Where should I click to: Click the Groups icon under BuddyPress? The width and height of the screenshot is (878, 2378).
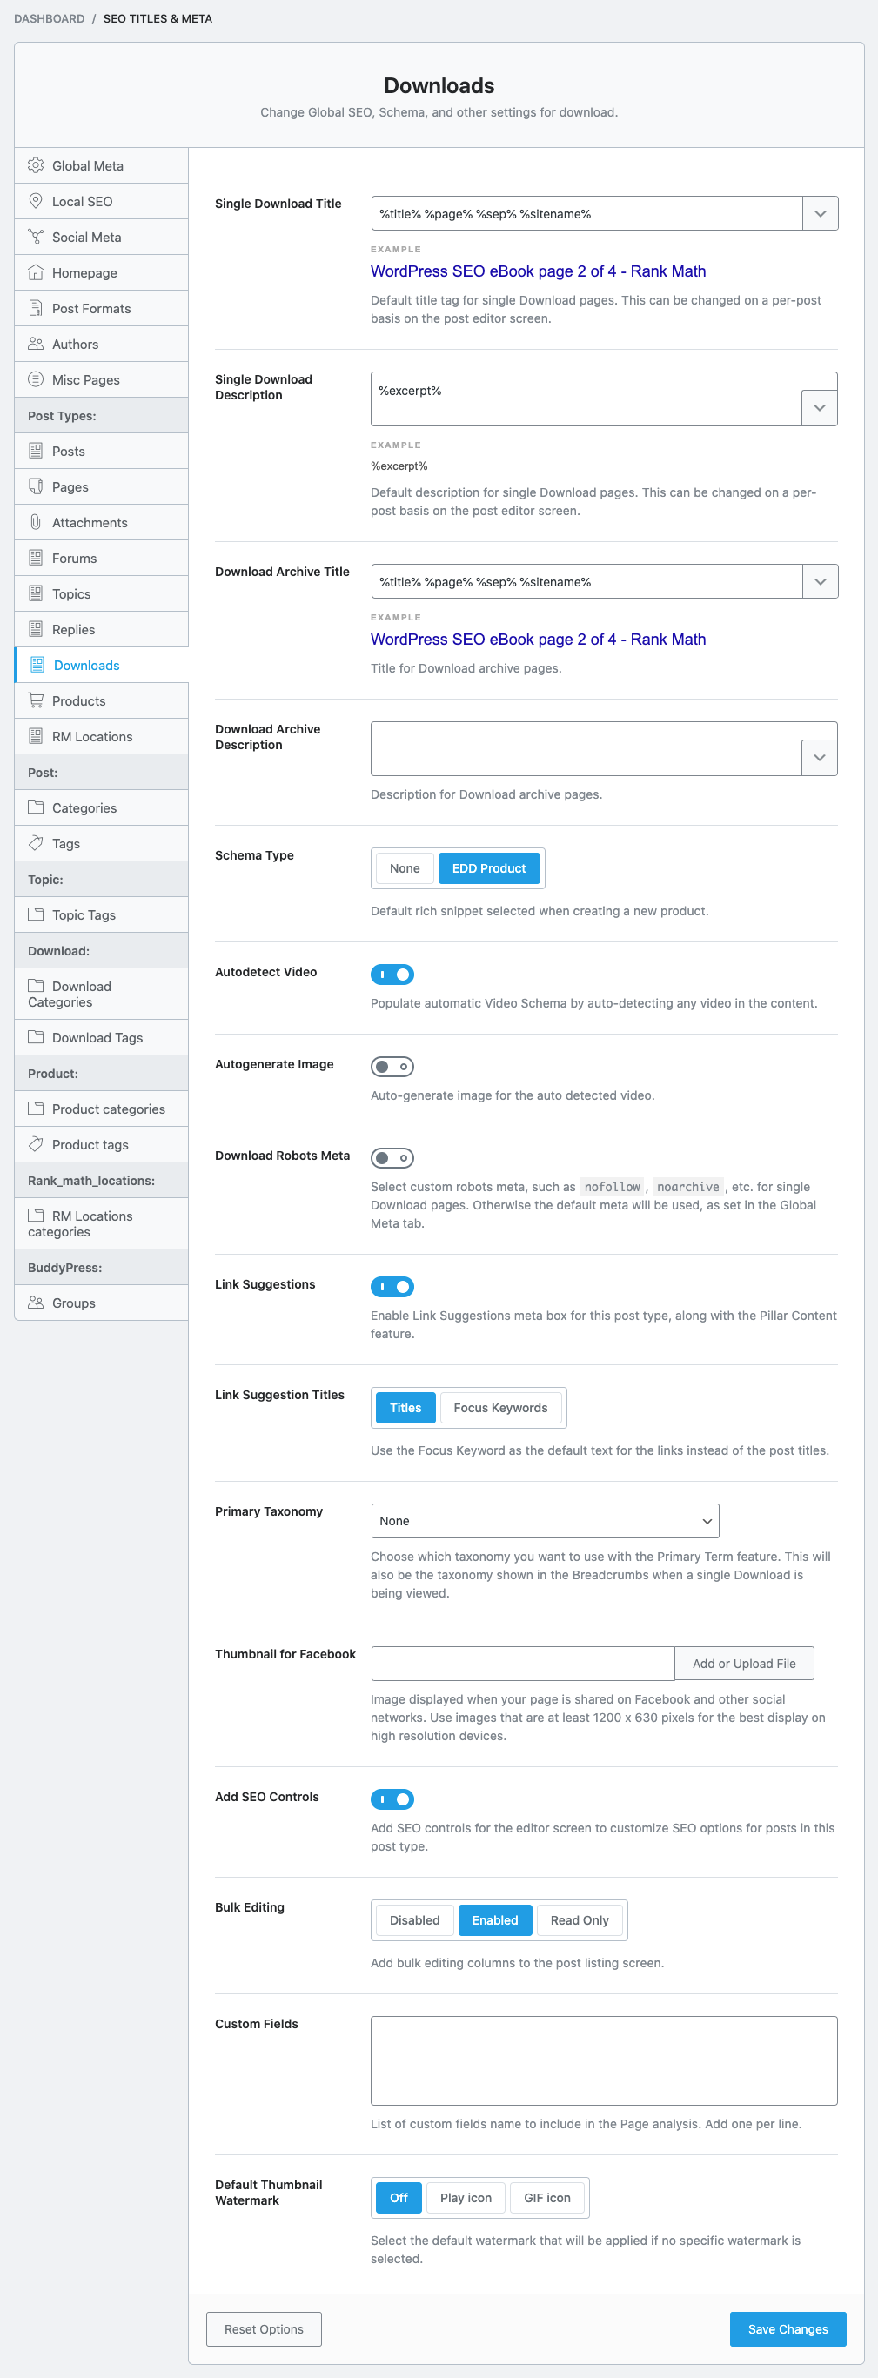(x=36, y=1303)
